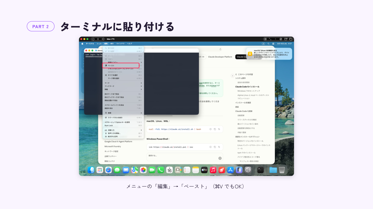The height and width of the screenshot is (209, 373).
Task: Open System Settings gear in Dock
Action: 248,170
